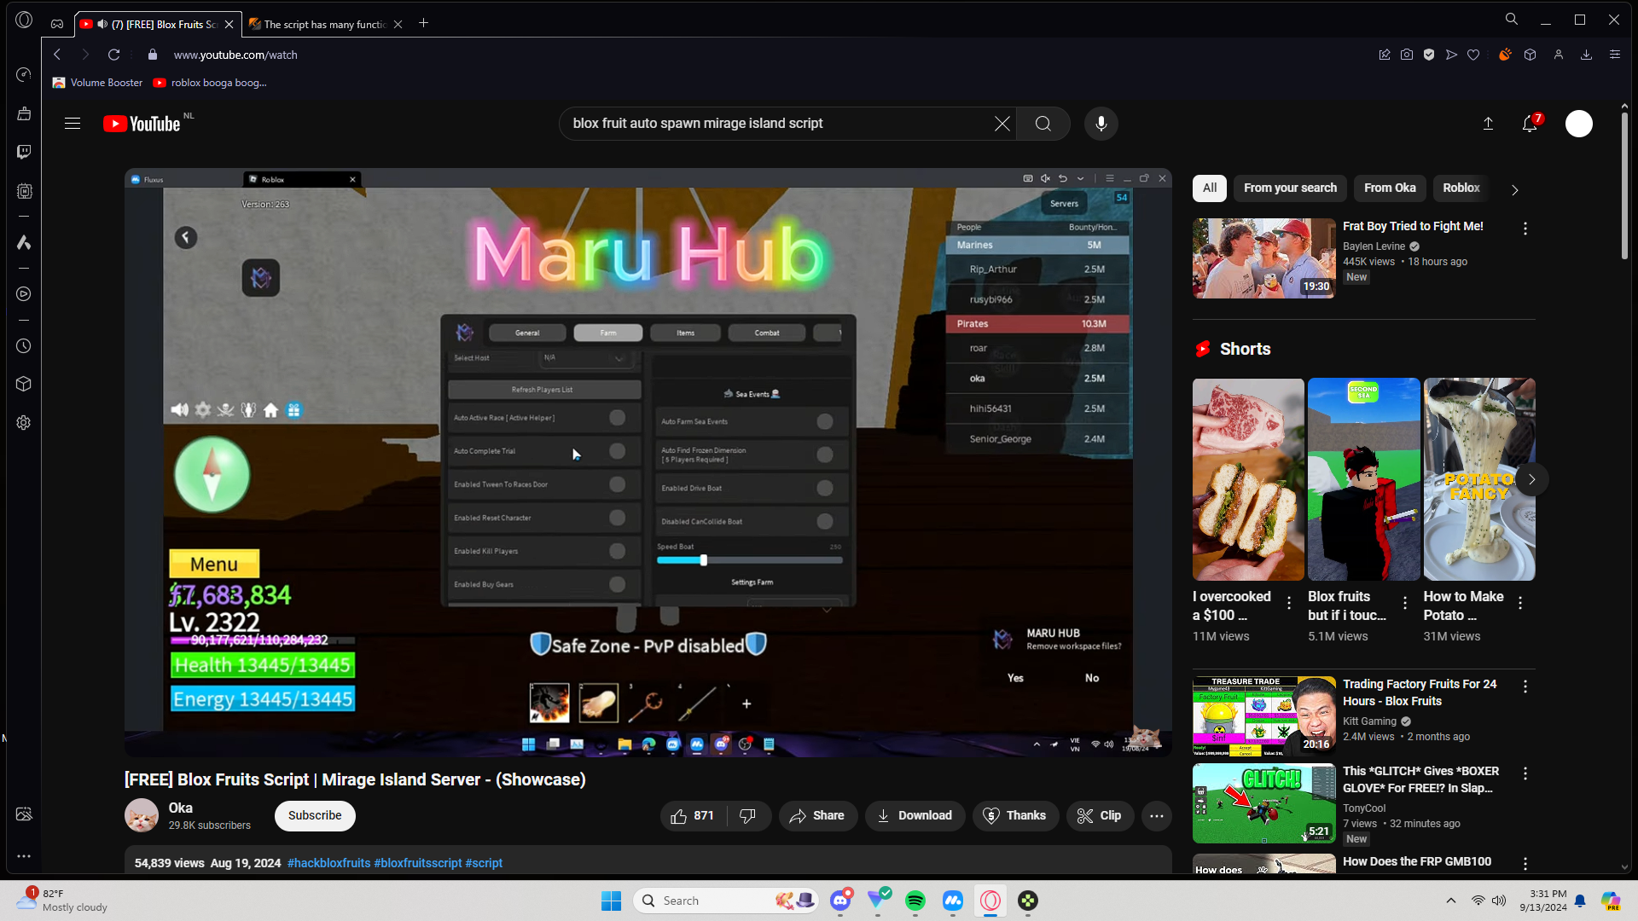Open more actions menu beside Clip
1638x921 pixels.
pos(1157,816)
